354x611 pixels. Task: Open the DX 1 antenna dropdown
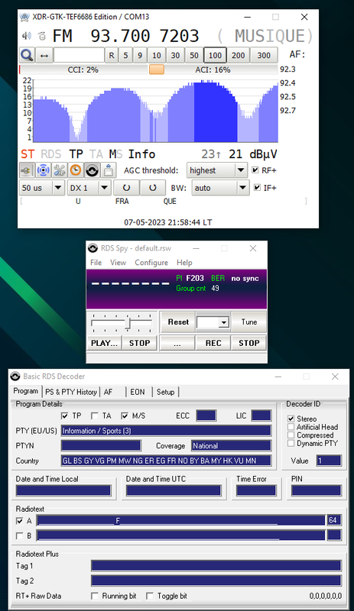(89, 188)
